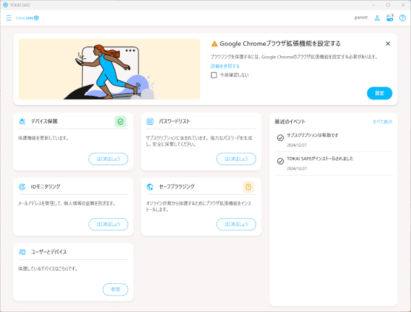
Task: Click the セーフブラウジング globe icon
Action: (x=150, y=187)
